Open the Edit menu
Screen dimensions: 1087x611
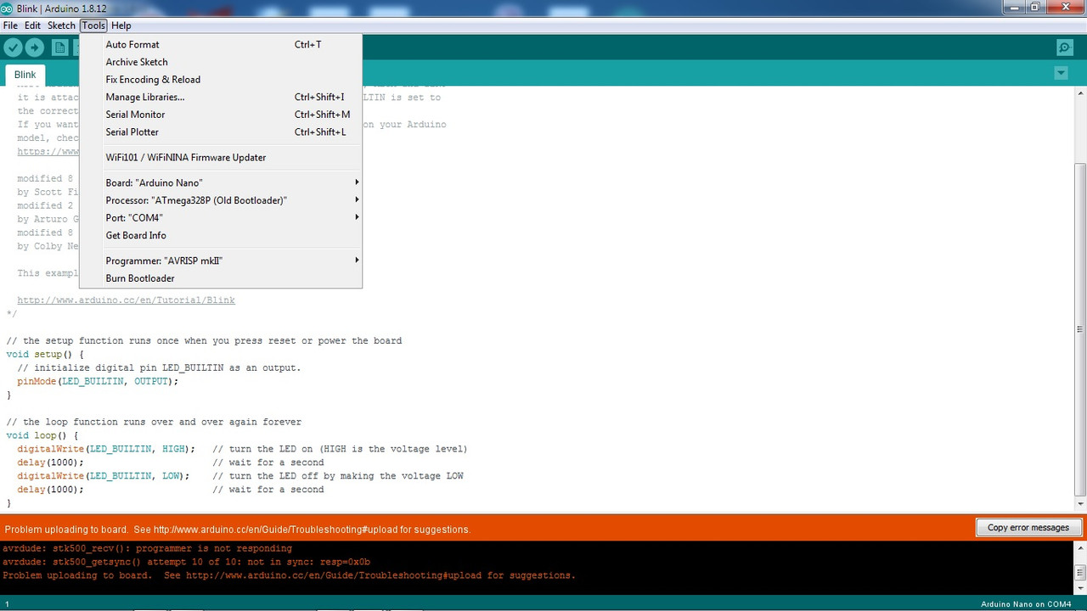[32, 25]
